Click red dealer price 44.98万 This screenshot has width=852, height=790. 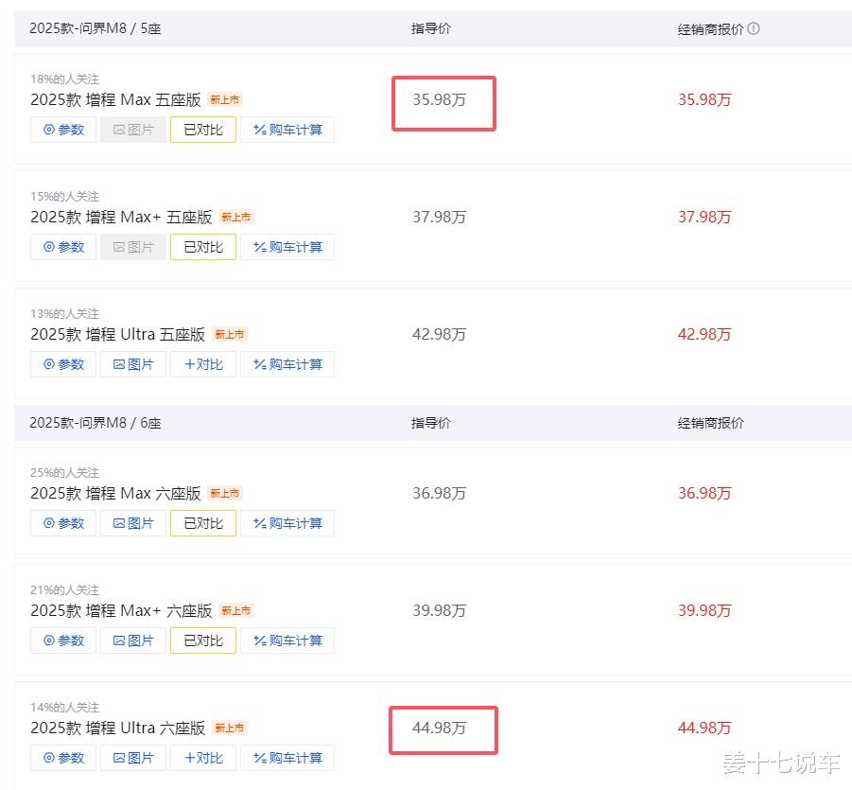coord(704,728)
